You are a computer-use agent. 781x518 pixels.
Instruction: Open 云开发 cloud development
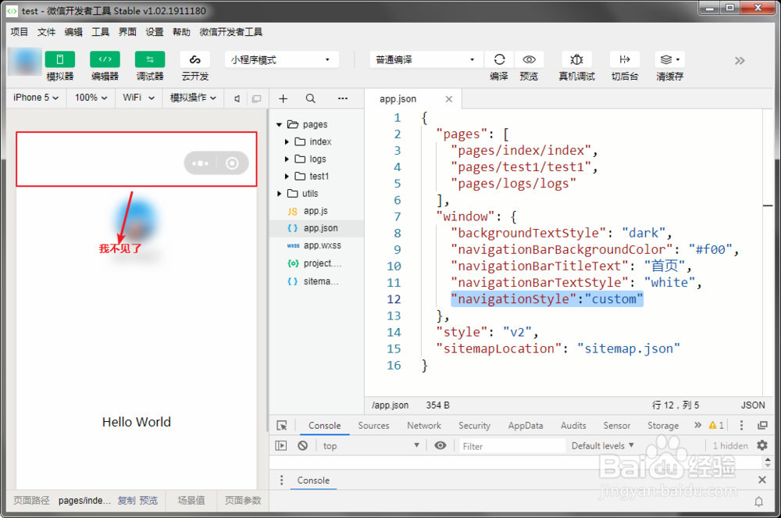pos(194,59)
